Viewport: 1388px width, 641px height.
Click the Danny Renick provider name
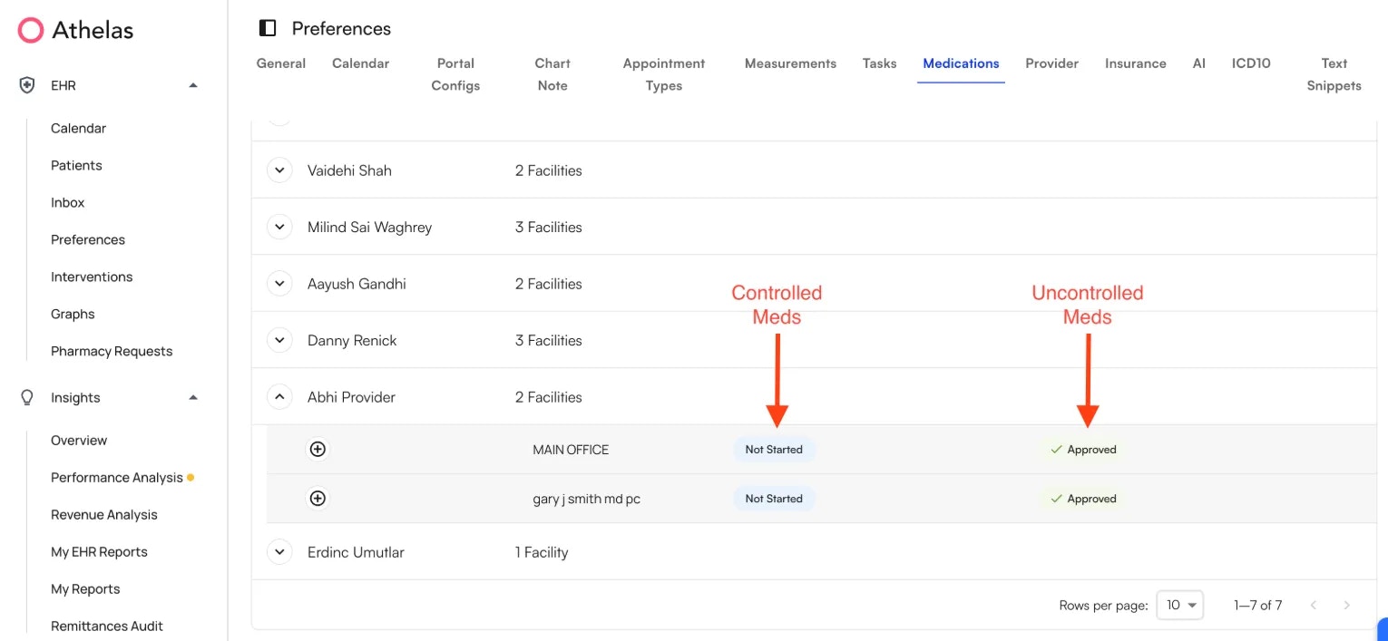click(352, 340)
